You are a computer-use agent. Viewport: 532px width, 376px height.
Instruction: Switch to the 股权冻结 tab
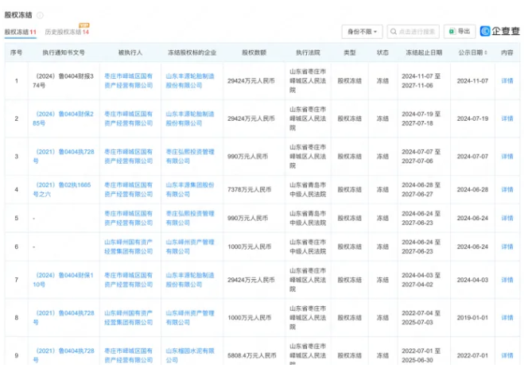21,32
